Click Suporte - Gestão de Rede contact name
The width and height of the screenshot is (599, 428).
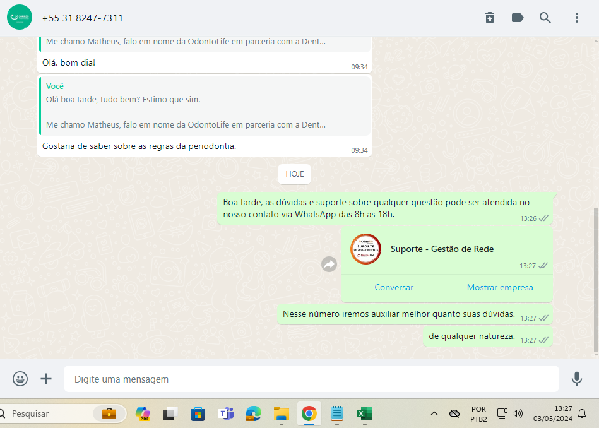click(x=442, y=249)
